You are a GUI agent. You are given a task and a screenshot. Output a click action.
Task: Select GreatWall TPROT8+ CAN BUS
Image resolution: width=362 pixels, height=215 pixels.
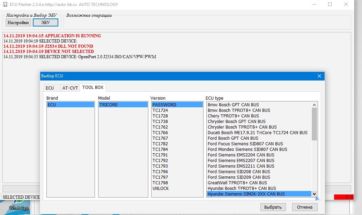coord(237,183)
